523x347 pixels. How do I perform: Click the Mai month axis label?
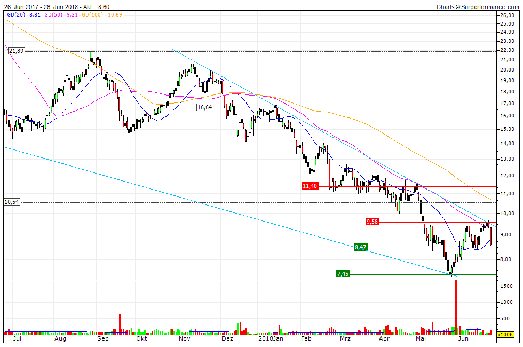[421, 338]
